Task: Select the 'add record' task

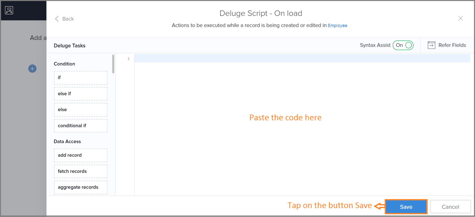Action: pyautogui.click(x=80, y=155)
